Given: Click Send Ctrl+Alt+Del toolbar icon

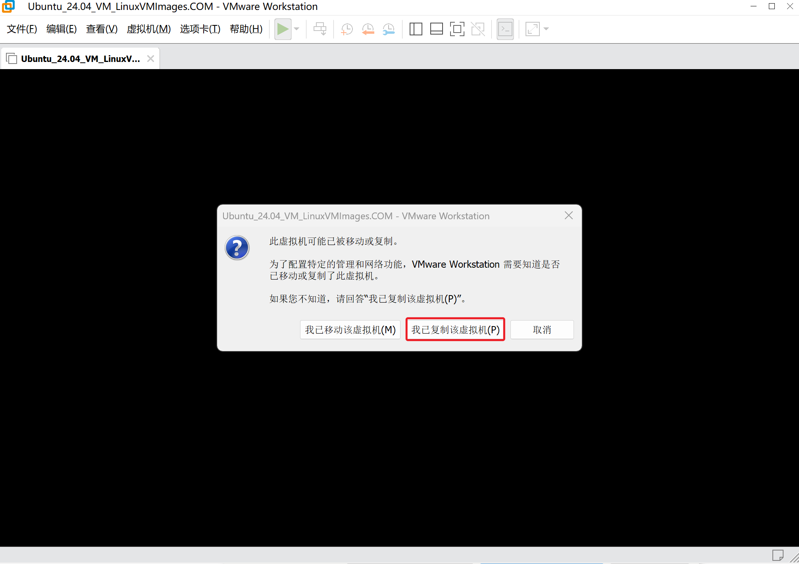Looking at the screenshot, I should pos(320,29).
